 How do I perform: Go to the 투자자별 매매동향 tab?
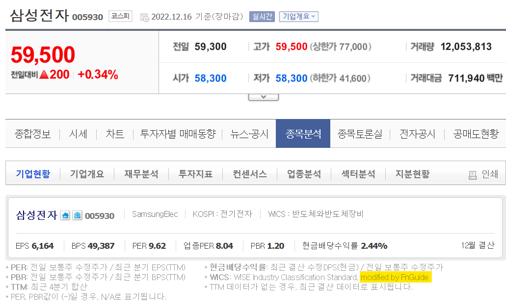(x=178, y=134)
